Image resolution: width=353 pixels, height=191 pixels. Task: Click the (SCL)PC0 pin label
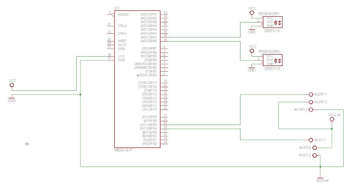coord(150,110)
